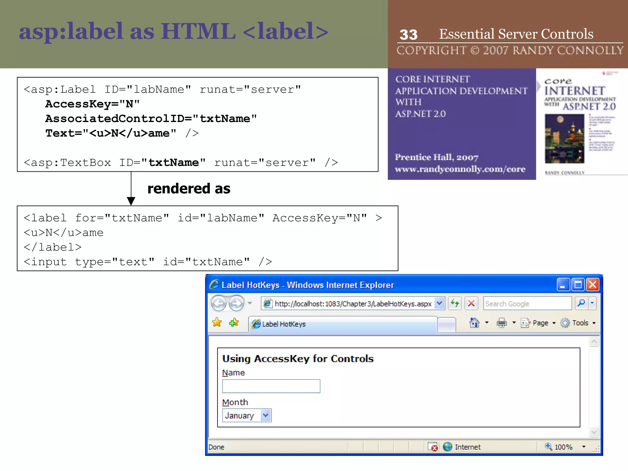Open the Page menu

(x=538, y=323)
